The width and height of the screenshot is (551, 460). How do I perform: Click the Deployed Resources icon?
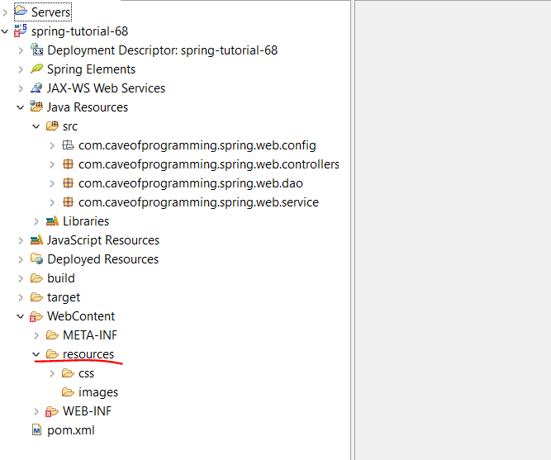pyautogui.click(x=36, y=258)
